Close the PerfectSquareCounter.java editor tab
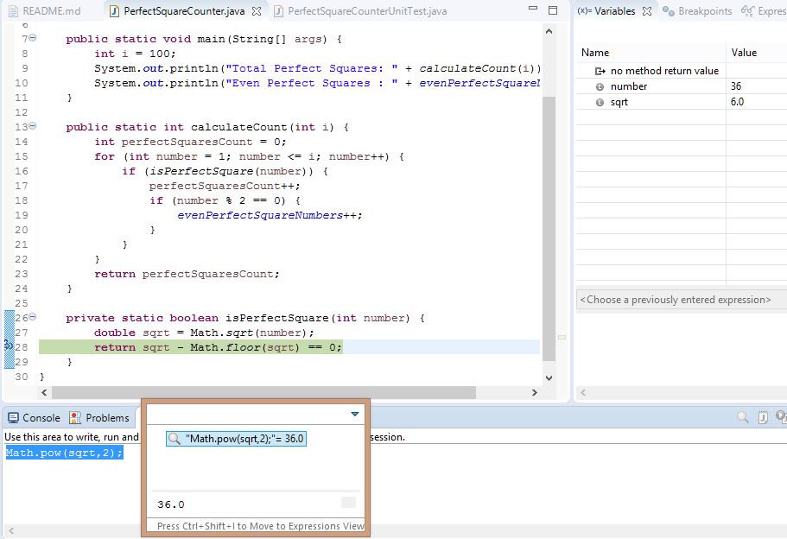The width and height of the screenshot is (787, 539). (x=257, y=11)
